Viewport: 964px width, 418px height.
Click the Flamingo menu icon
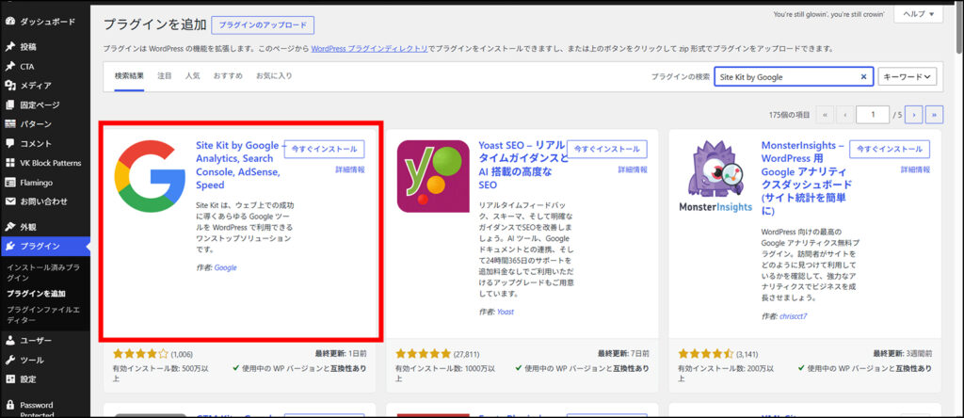[9, 182]
